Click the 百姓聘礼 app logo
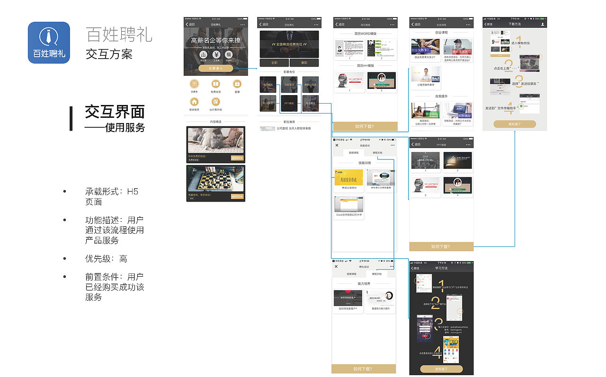 pyautogui.click(x=49, y=43)
